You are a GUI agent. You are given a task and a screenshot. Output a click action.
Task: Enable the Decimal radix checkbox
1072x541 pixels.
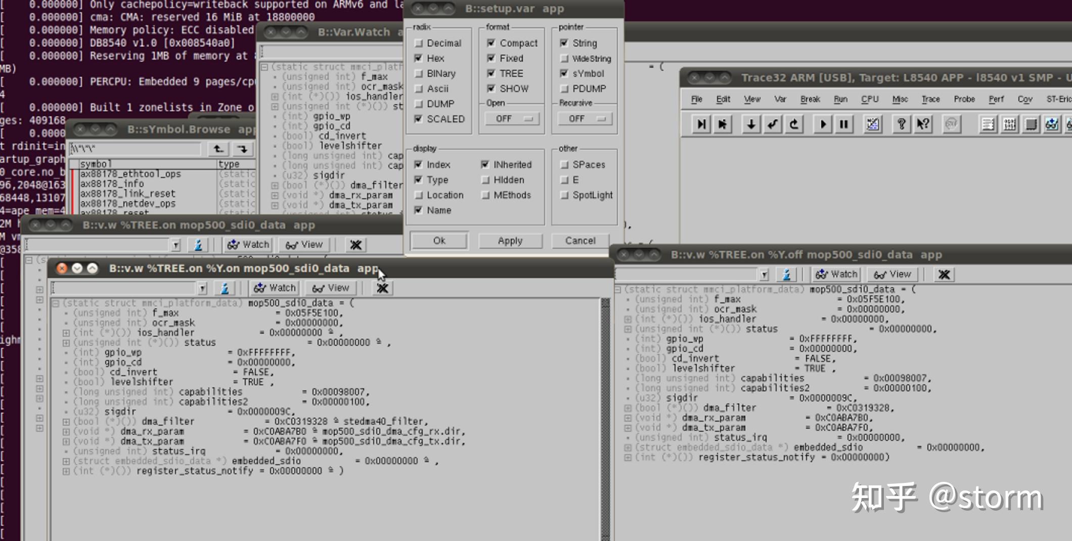click(418, 43)
